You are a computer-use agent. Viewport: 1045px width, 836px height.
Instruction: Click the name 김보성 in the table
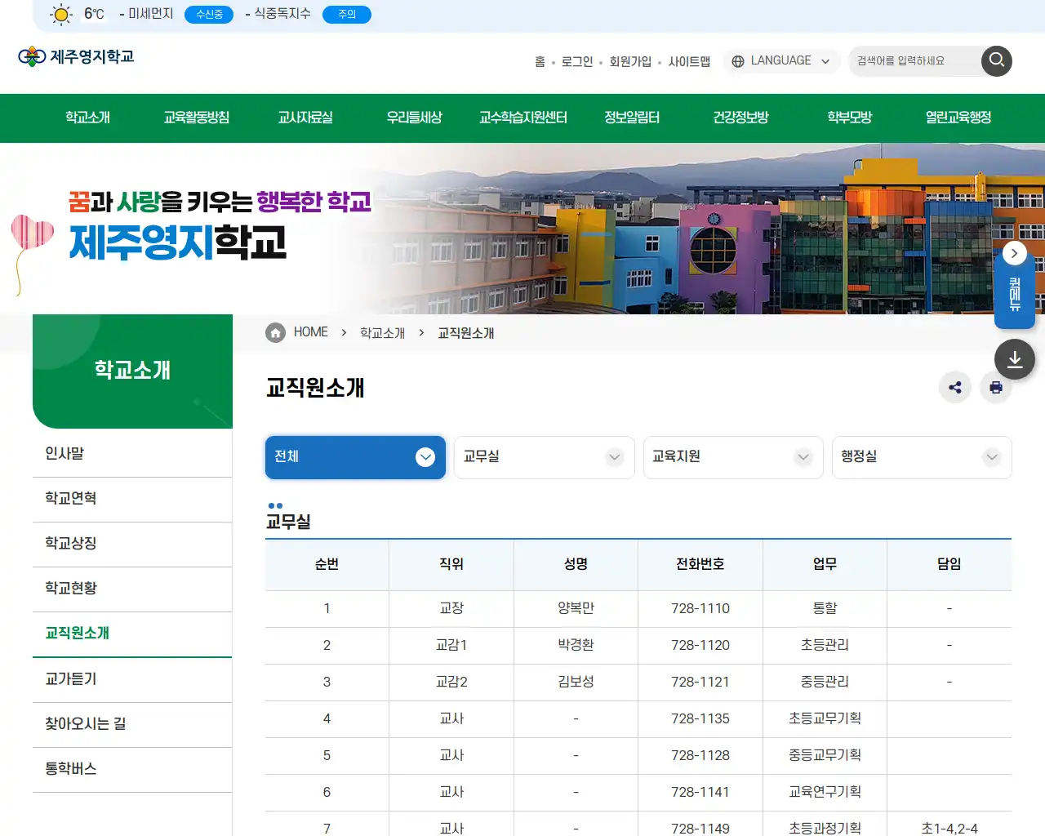576,682
